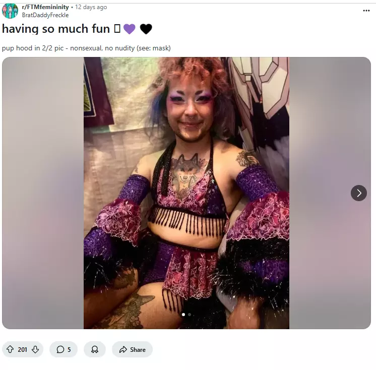Give an award to this post
Image resolution: width=376 pixels, height=370 pixels.
pyautogui.click(x=94, y=349)
